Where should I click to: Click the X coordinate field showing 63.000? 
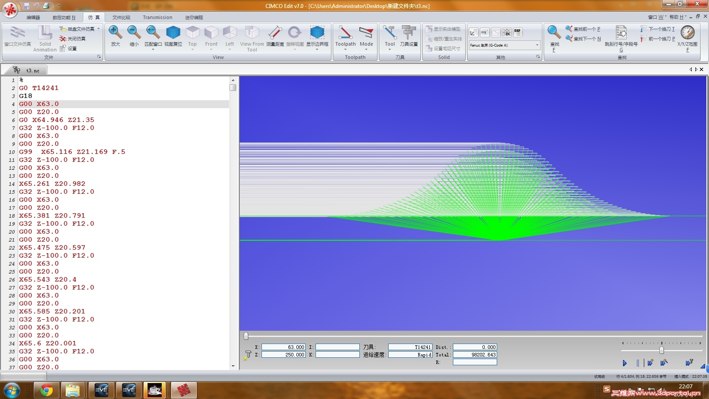[x=284, y=347]
